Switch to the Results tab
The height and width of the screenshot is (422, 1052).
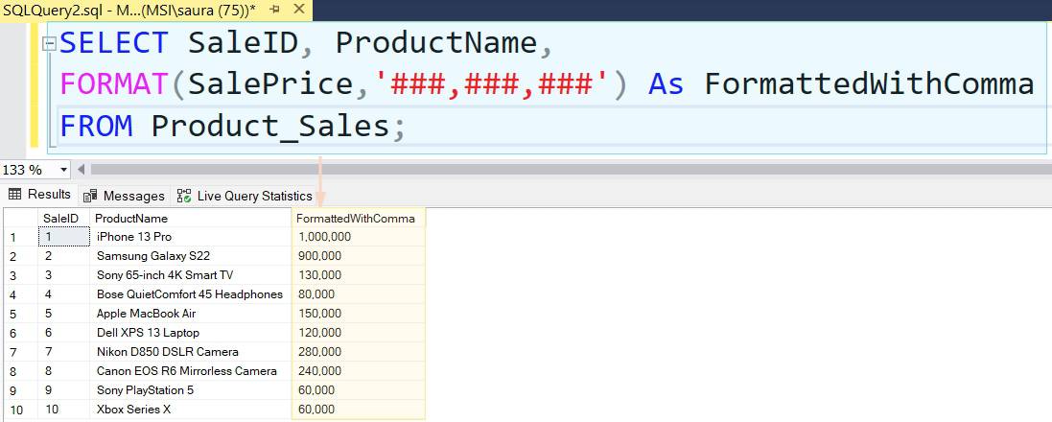click(39, 195)
